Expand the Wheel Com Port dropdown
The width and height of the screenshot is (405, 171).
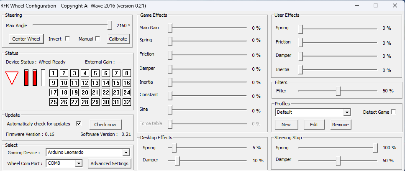(78, 163)
